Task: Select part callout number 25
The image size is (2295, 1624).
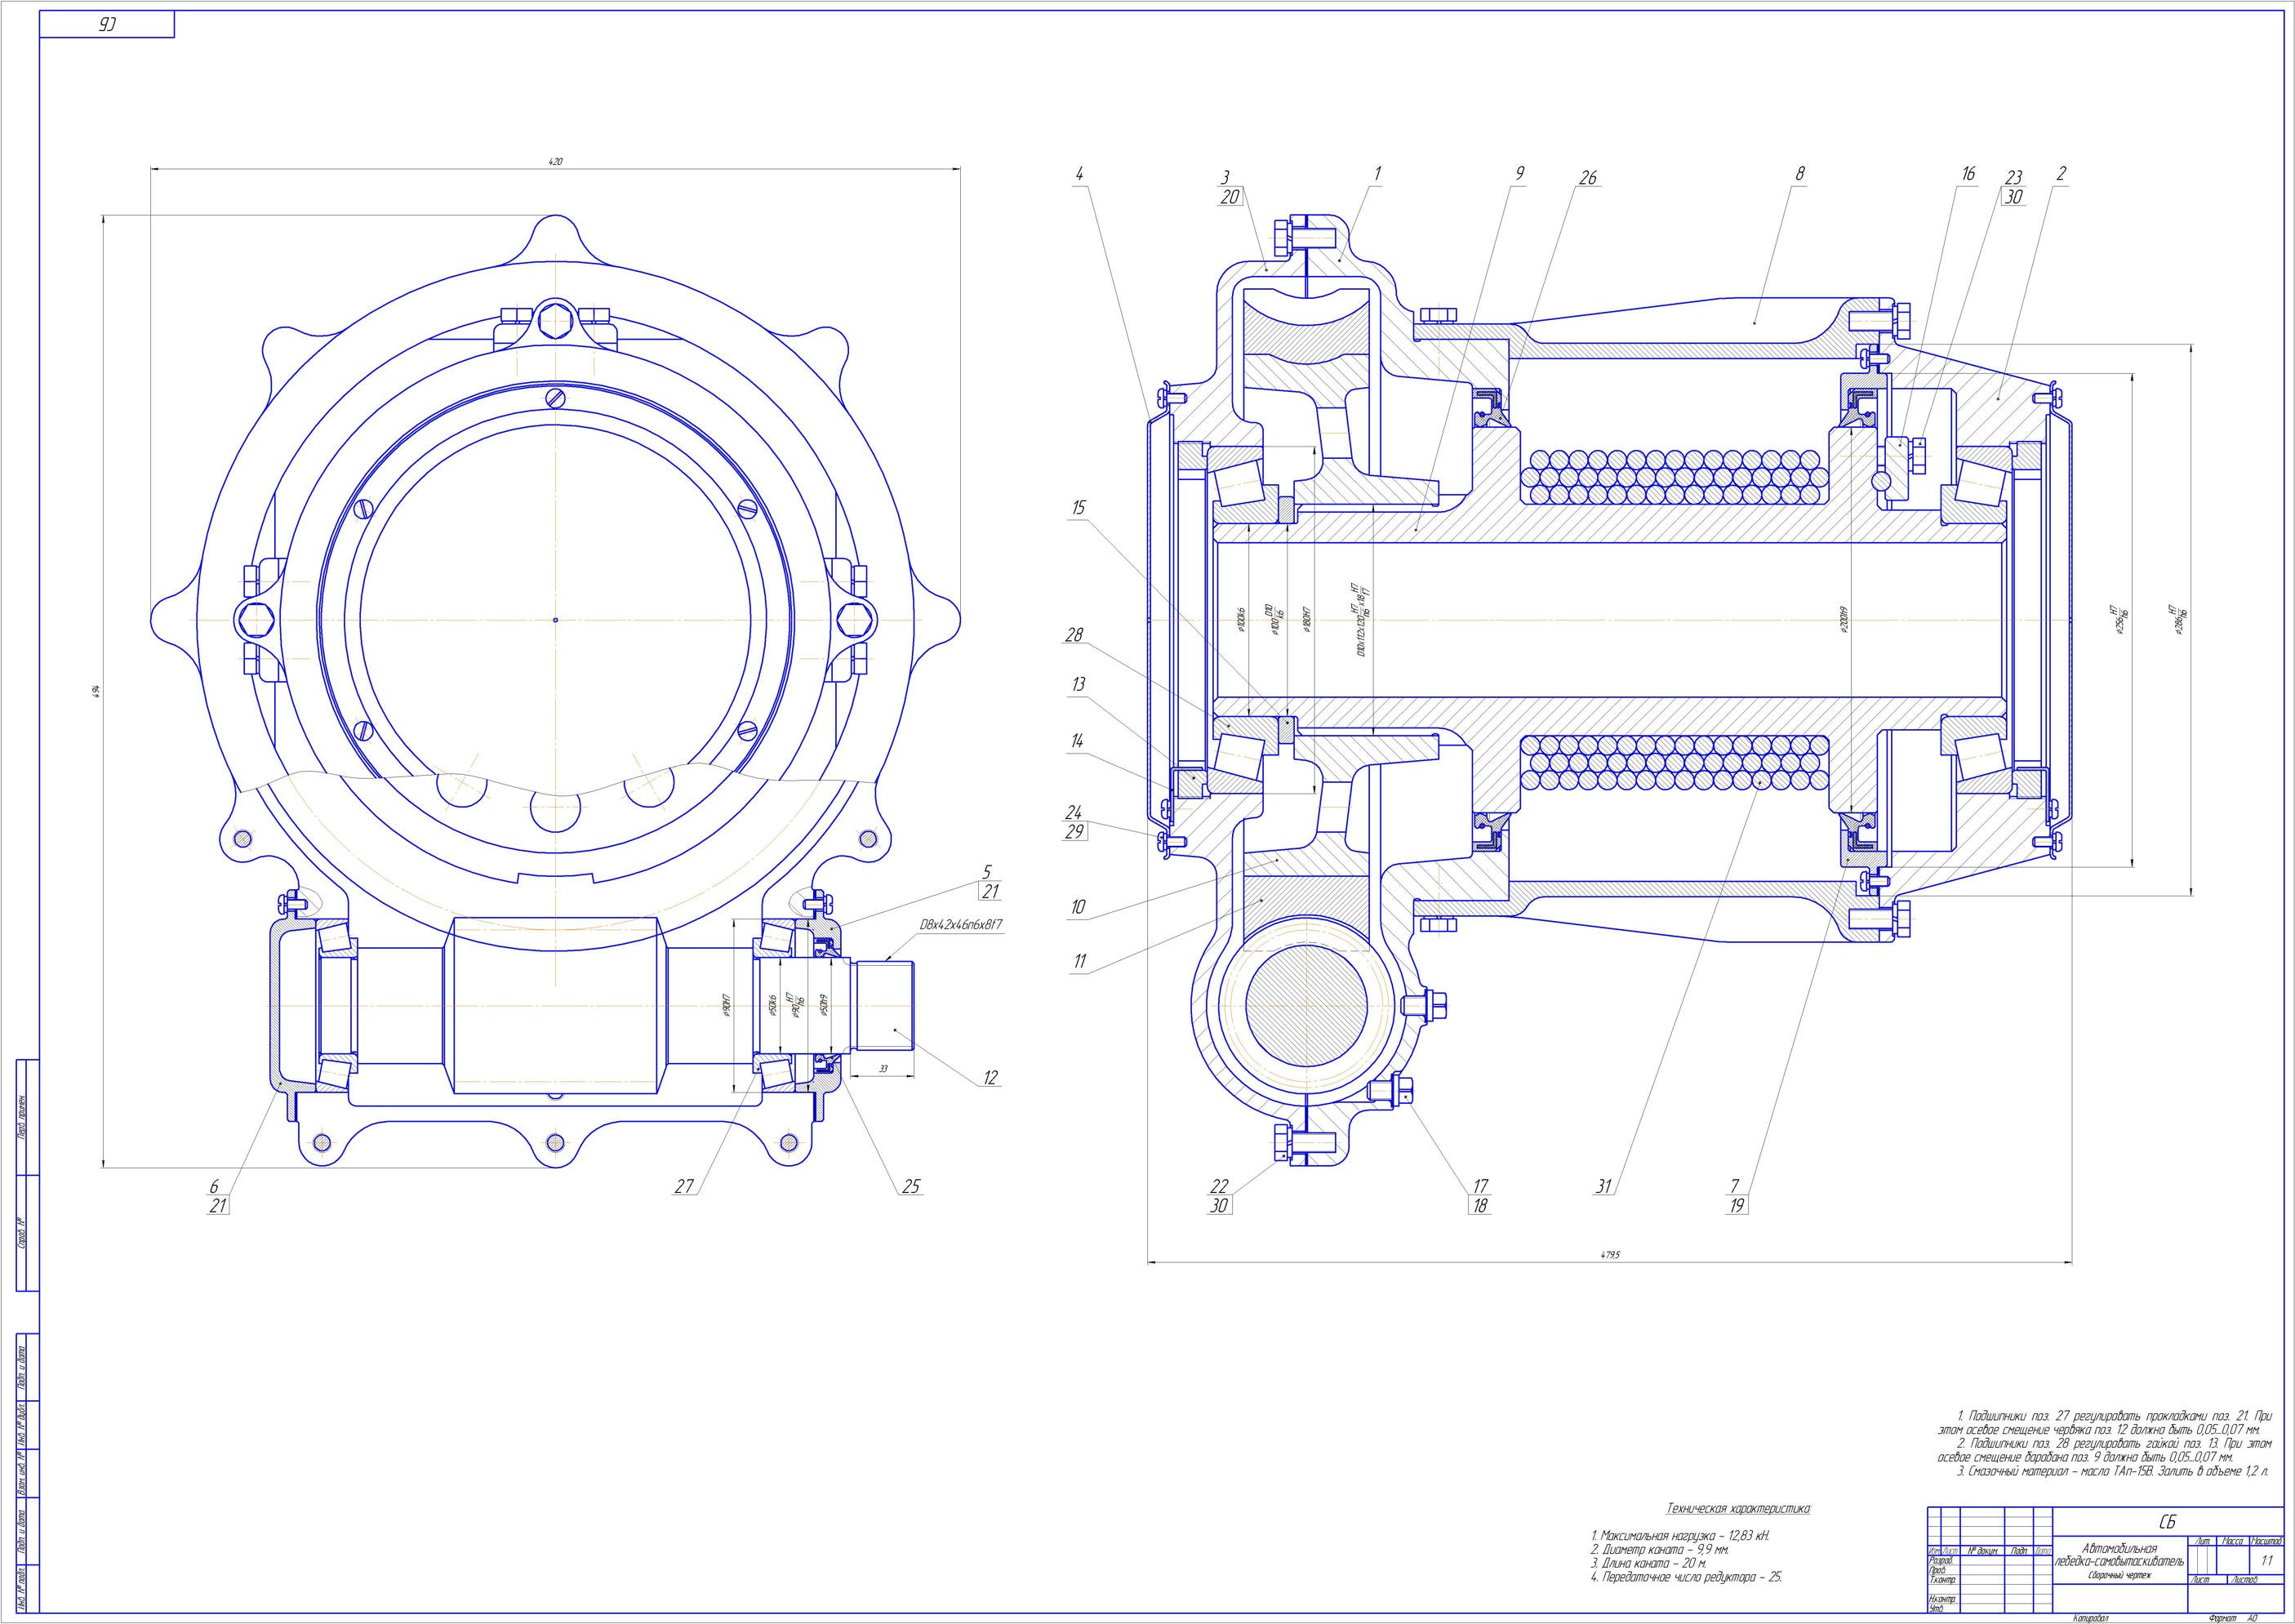Action: pyautogui.click(x=910, y=1187)
